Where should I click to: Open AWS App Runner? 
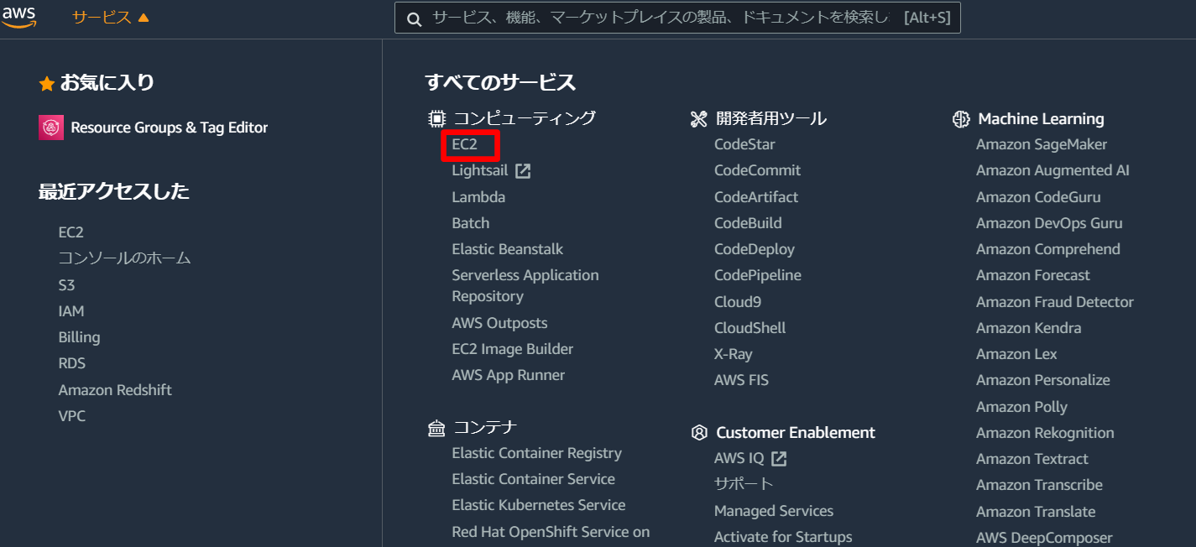click(509, 375)
